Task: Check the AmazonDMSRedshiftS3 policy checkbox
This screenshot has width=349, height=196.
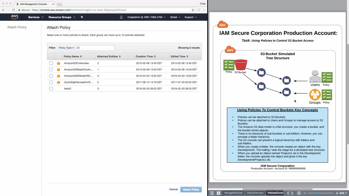Action: click(51, 76)
